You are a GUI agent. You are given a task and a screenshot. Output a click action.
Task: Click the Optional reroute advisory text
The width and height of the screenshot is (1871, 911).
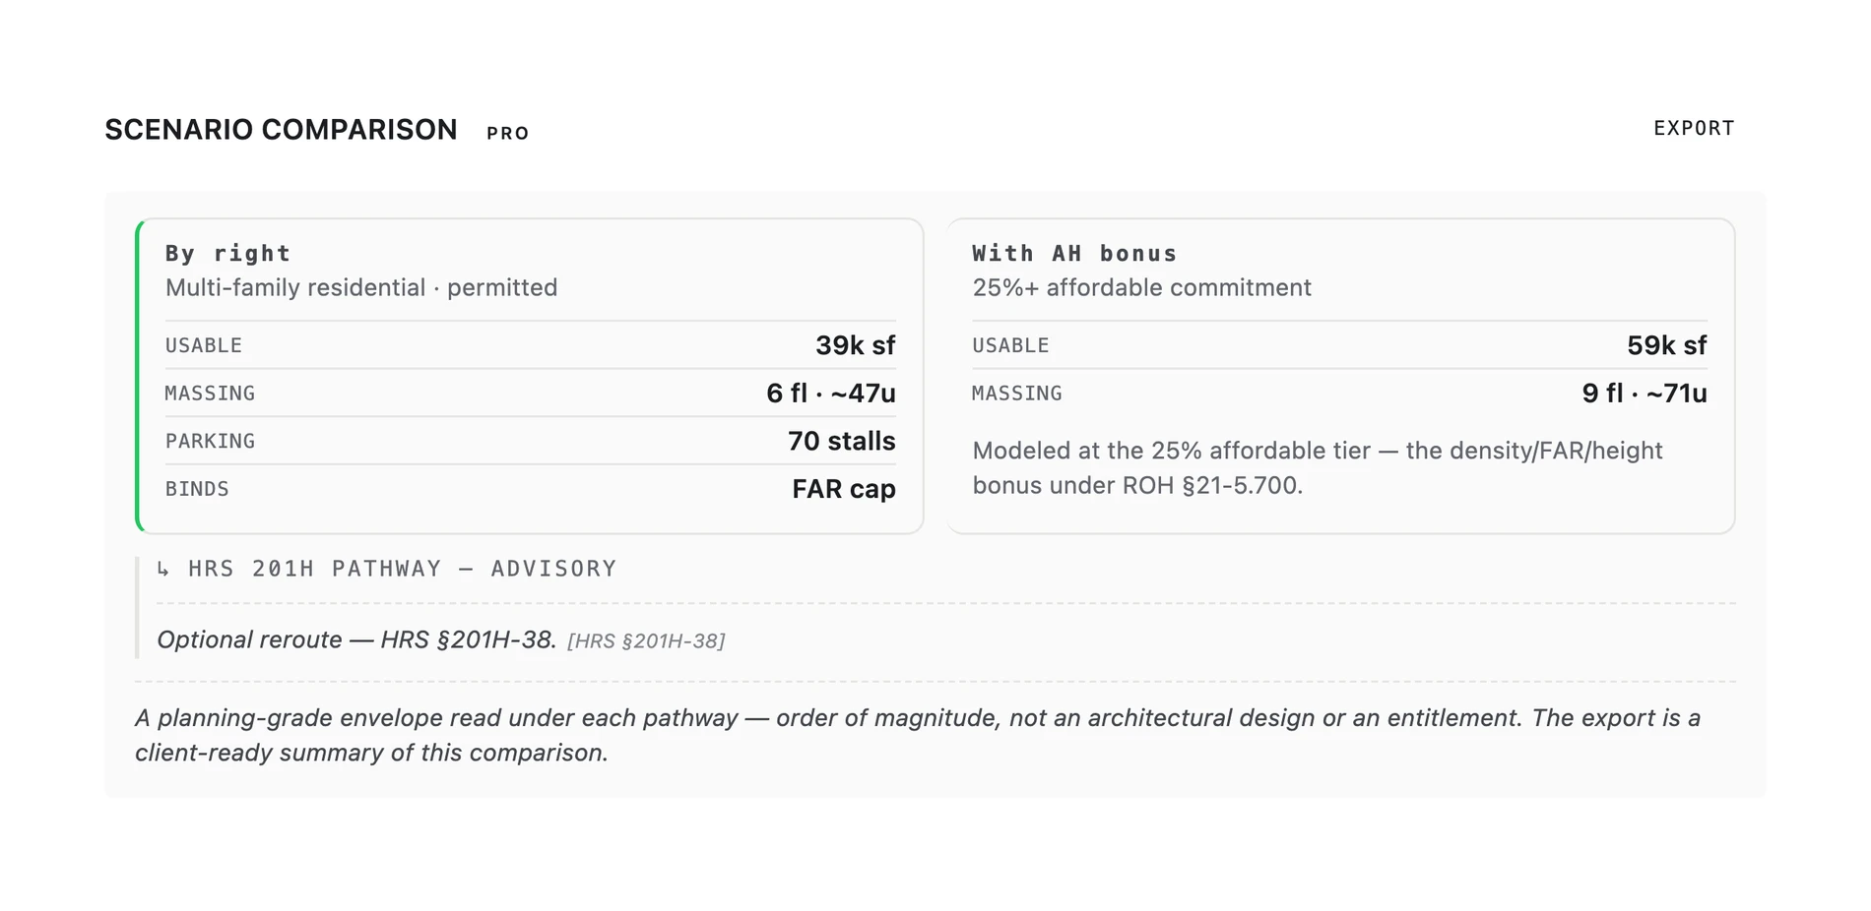pos(356,640)
